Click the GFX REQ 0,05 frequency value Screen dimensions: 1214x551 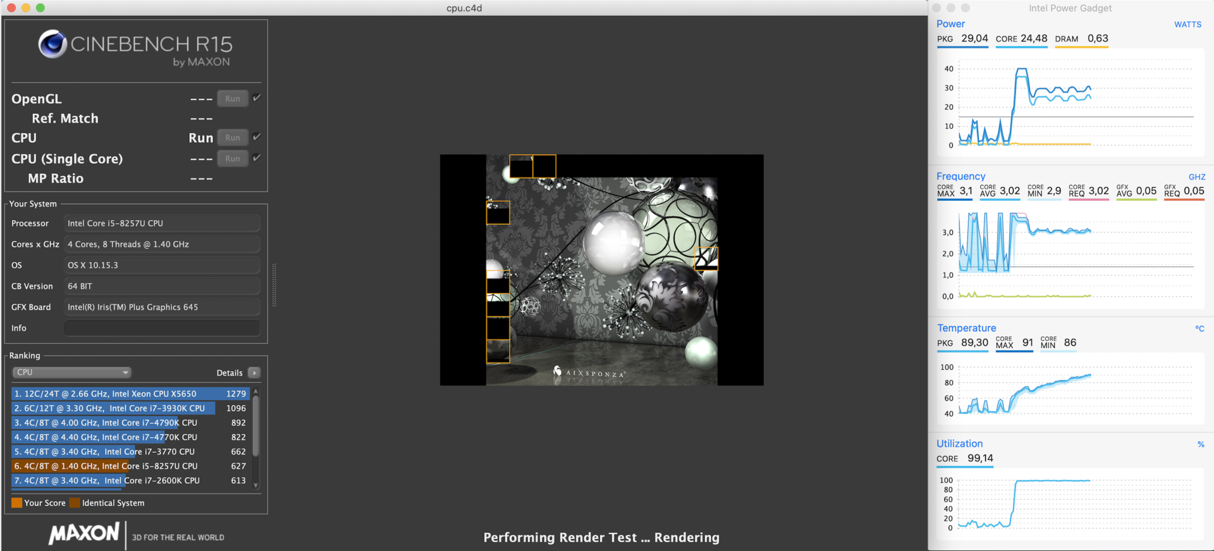[x=1184, y=191]
